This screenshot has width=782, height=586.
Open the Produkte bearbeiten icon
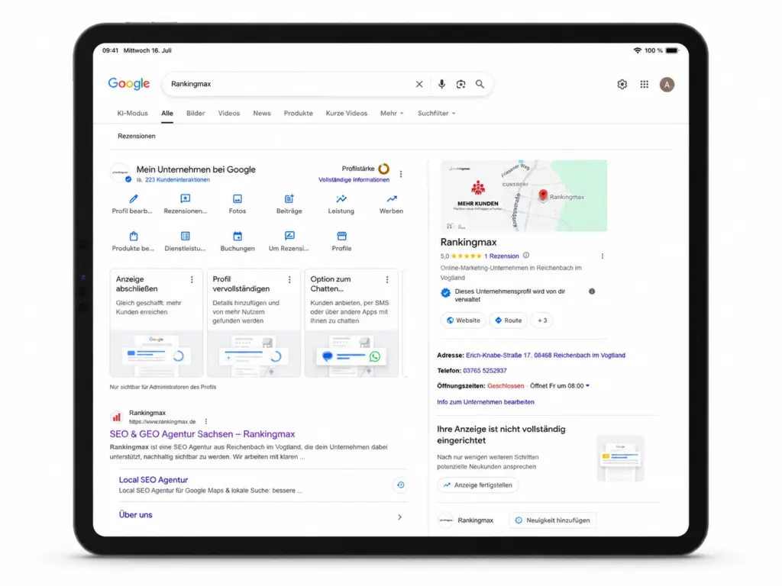coord(133,237)
